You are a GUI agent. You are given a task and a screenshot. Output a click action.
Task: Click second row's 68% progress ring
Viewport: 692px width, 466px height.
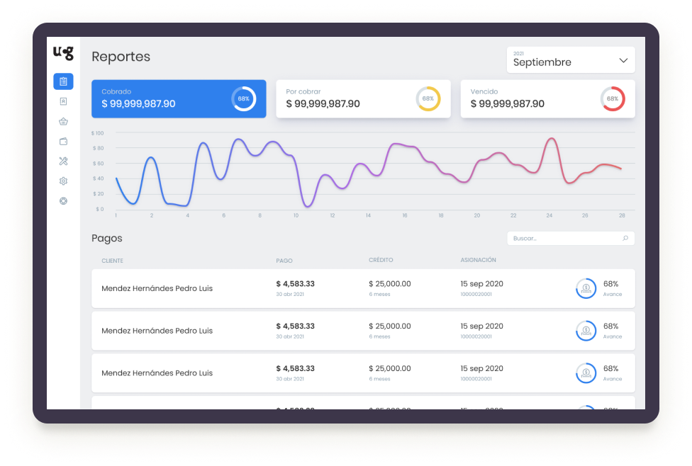586,331
